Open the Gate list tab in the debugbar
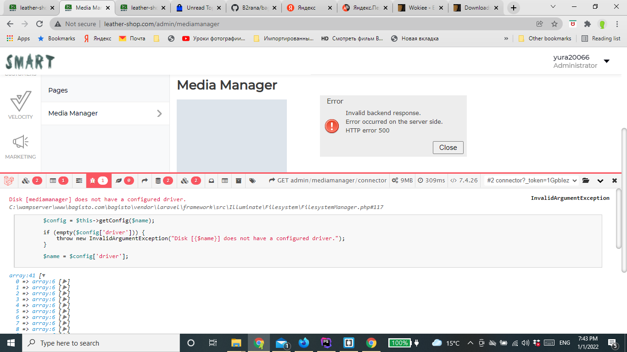 225,181
